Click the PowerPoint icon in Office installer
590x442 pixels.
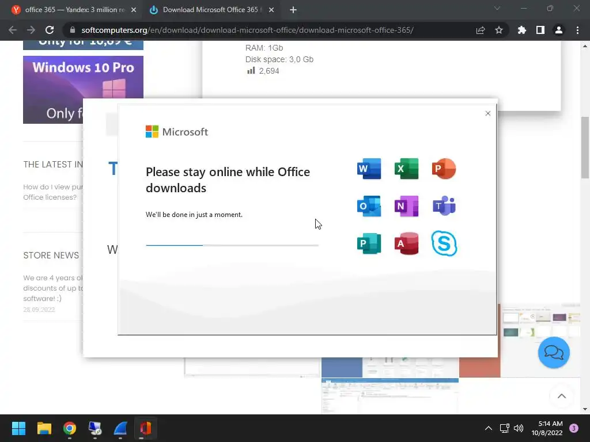[x=444, y=169]
